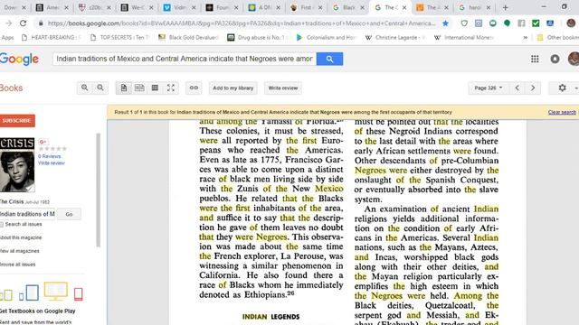Switch to single page view

point(124,88)
